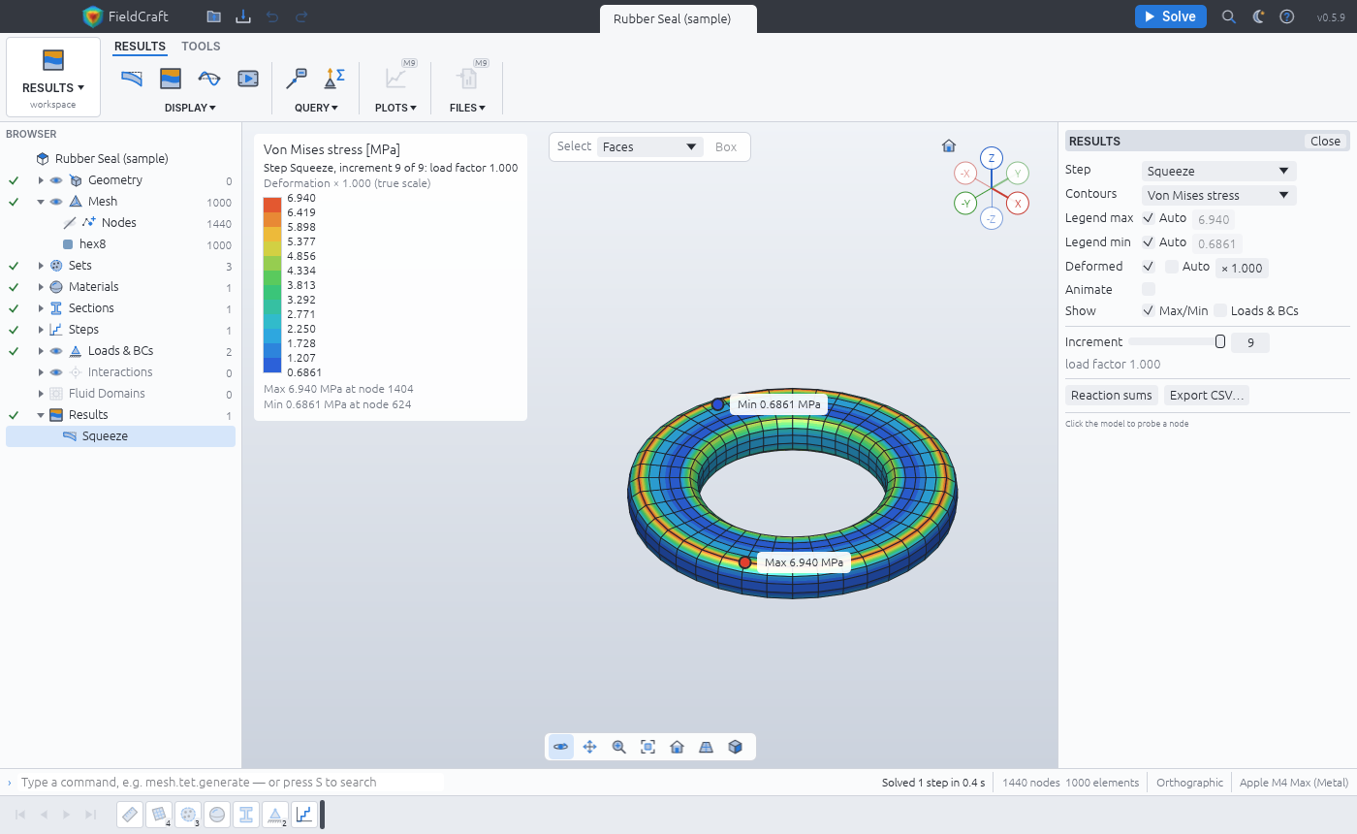This screenshot has width=1357, height=834.
Task: Uncheck the Max/Min show checkbox
Action: coord(1149,310)
